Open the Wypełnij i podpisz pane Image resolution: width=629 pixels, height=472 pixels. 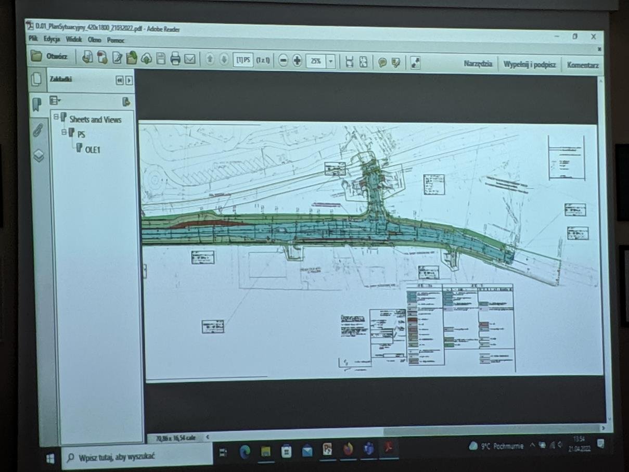click(x=529, y=65)
